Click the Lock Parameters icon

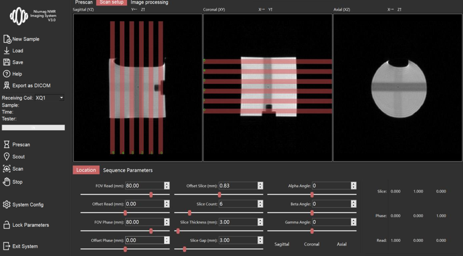click(7, 225)
